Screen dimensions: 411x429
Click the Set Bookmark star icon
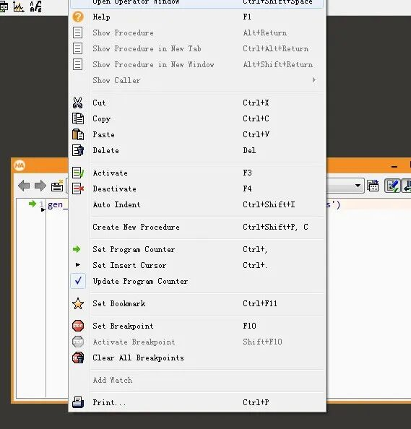click(x=78, y=303)
